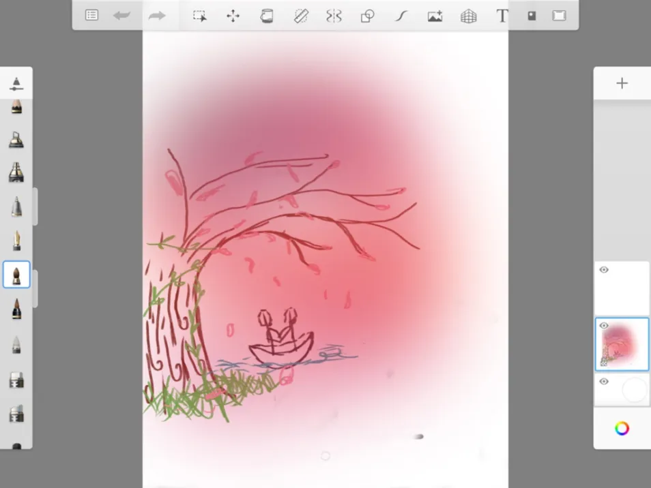Select the predictive stroke curve tool
The width and height of the screenshot is (651, 488).
click(401, 16)
